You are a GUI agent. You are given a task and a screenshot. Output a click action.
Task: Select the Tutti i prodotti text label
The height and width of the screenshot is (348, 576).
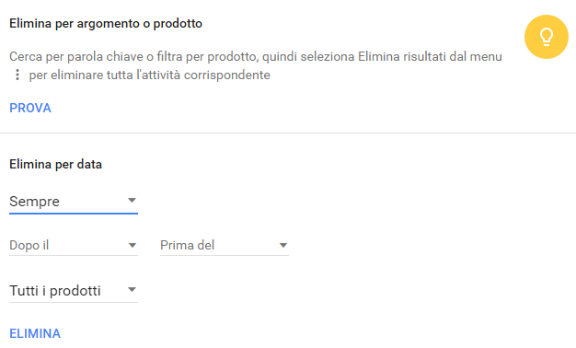(x=55, y=291)
